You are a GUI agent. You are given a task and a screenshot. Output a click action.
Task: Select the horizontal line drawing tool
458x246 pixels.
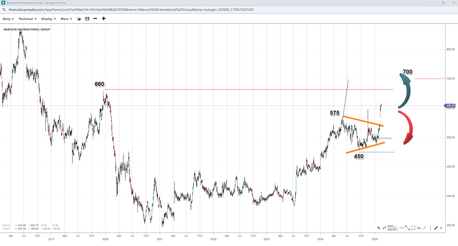pos(402,228)
